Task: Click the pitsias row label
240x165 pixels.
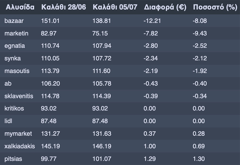Action: 13,159
